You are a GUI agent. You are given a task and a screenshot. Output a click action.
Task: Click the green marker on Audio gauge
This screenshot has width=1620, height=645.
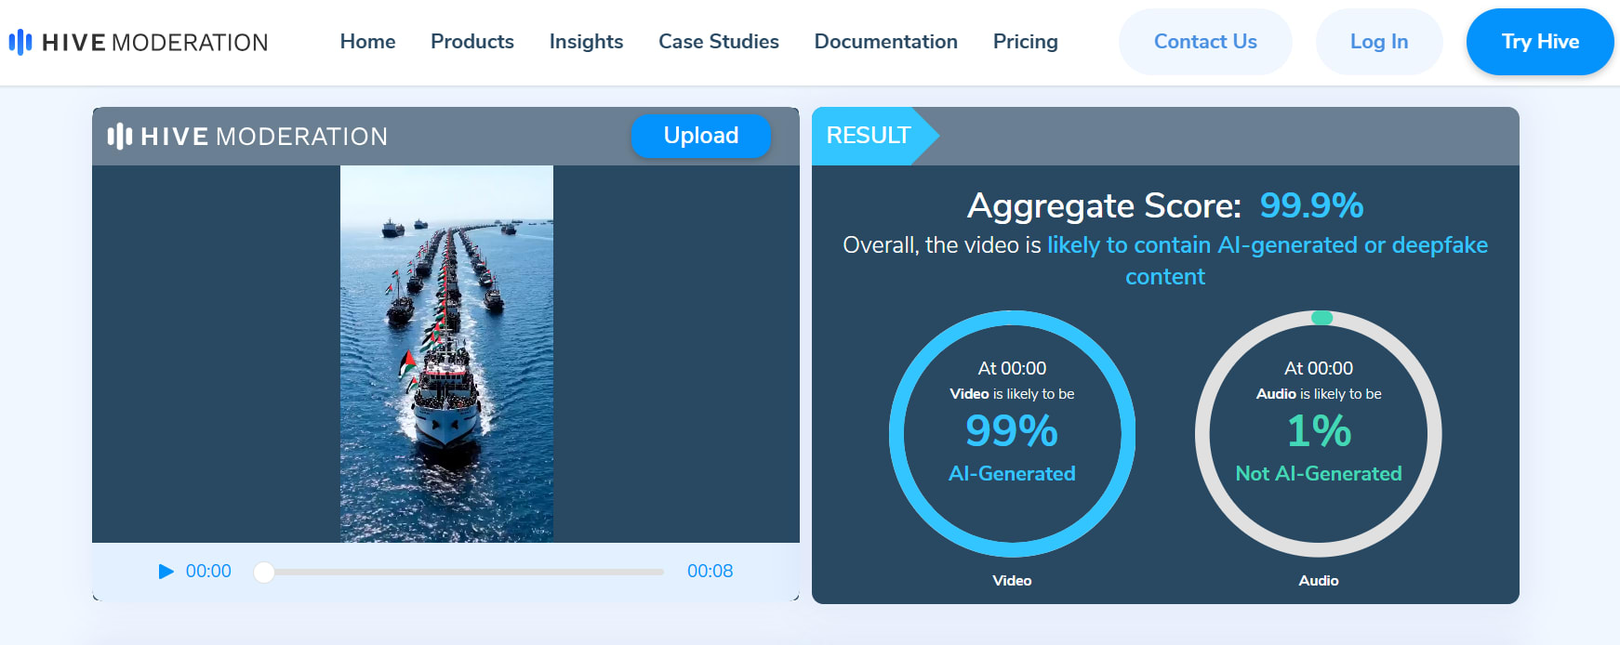click(x=1321, y=318)
